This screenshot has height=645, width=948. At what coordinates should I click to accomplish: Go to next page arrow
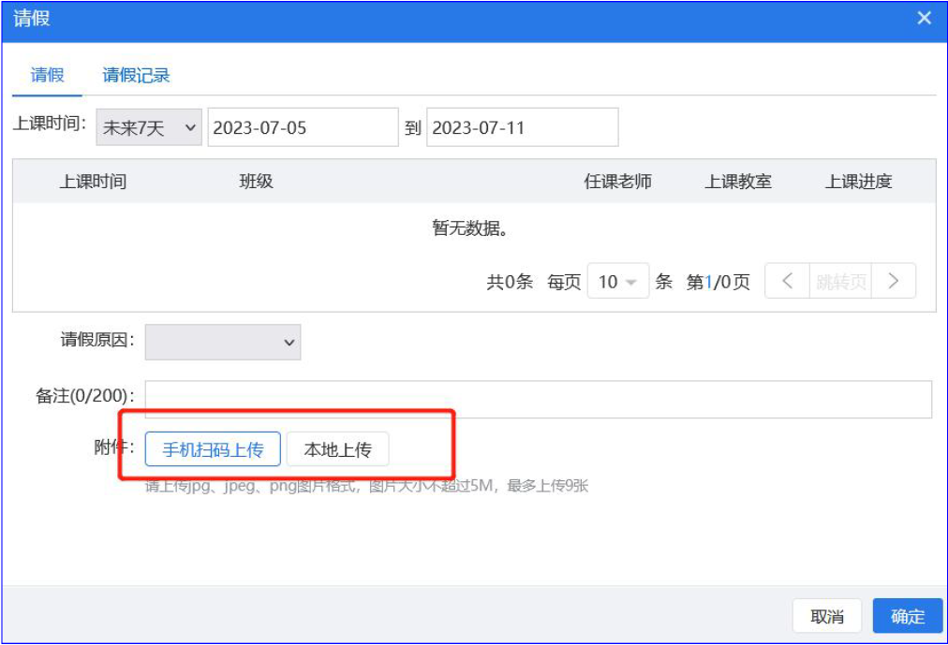tap(893, 281)
